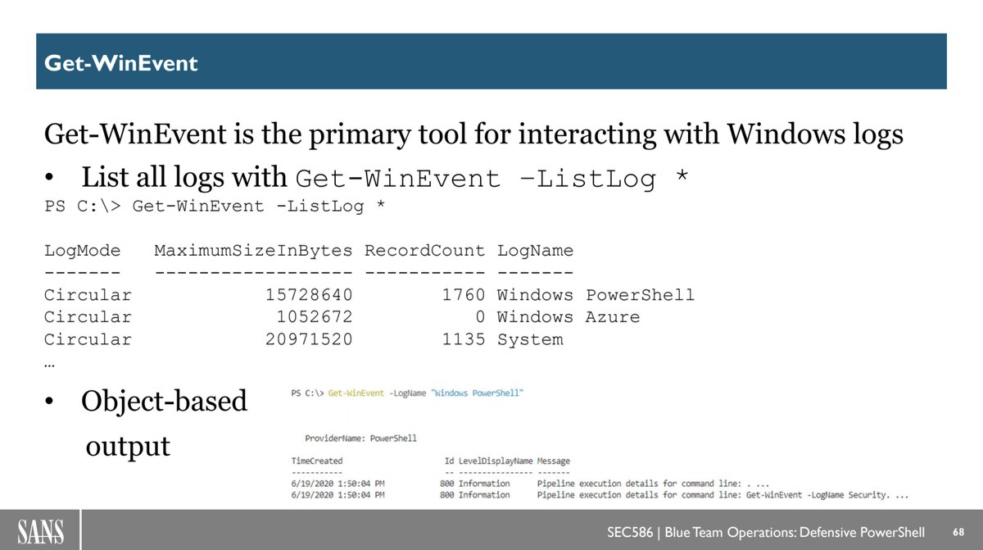Image resolution: width=983 pixels, height=550 pixels.
Task: Click the SANS logo in the footer
Action: point(41,533)
